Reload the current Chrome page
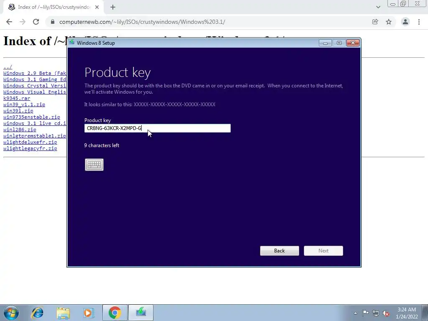428x321 pixels. pos(36,22)
